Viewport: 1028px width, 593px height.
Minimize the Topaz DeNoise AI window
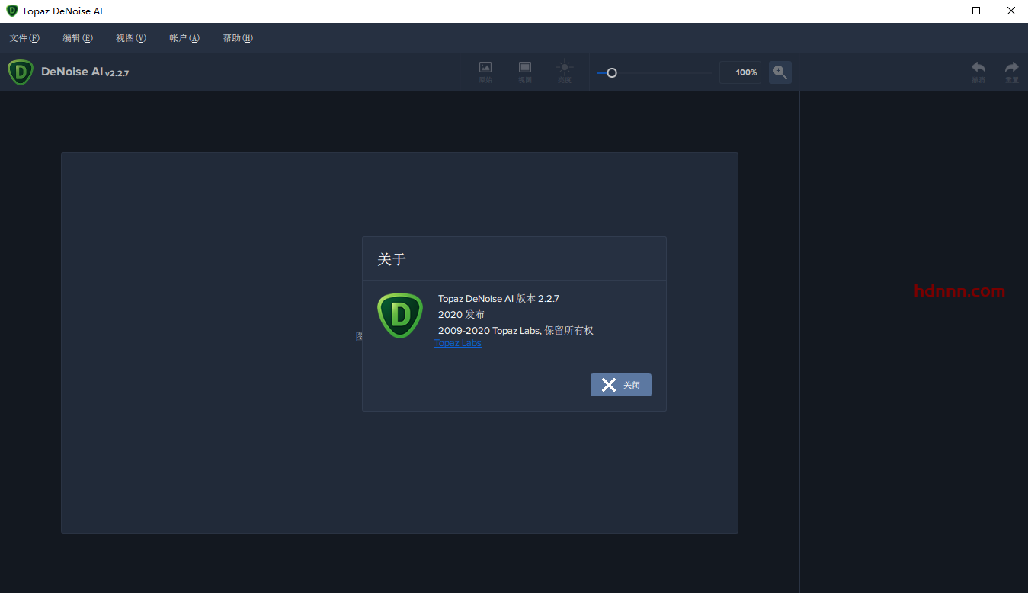942,11
